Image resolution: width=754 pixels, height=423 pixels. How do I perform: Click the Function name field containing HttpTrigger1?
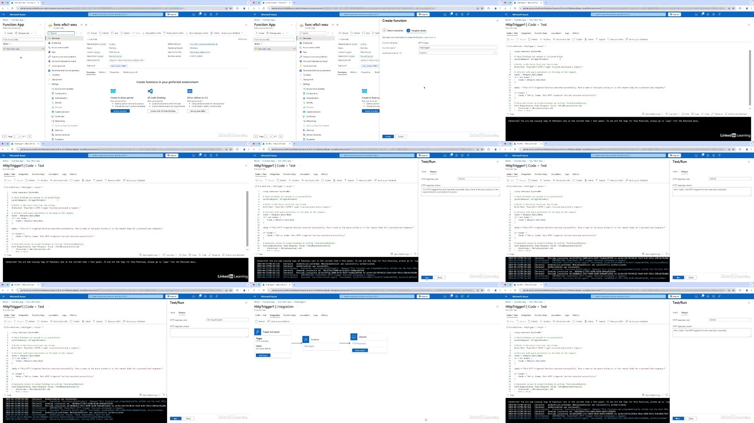(x=457, y=48)
